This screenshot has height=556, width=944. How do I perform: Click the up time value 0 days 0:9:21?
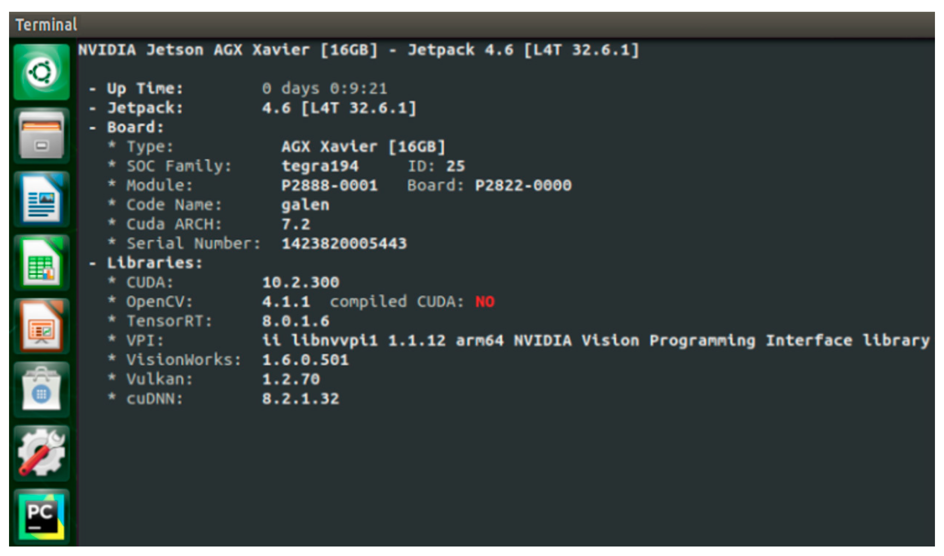(x=324, y=89)
